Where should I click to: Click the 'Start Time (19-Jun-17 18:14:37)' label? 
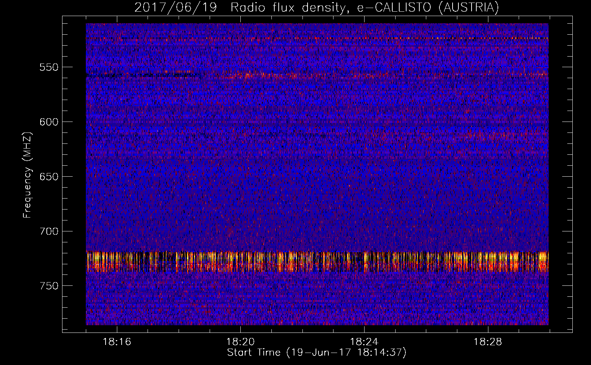[x=317, y=353]
